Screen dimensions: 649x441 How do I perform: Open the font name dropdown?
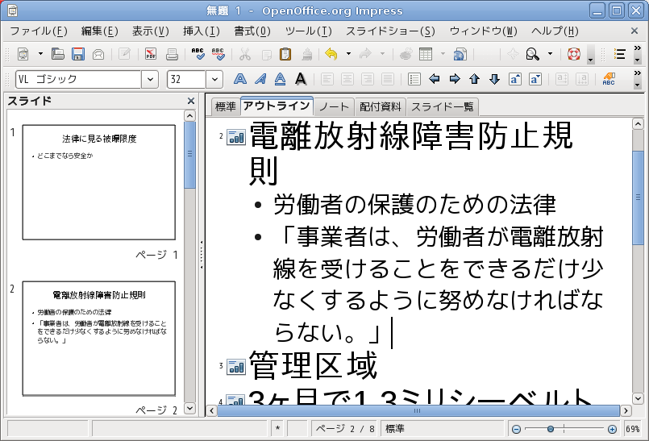[x=150, y=79]
